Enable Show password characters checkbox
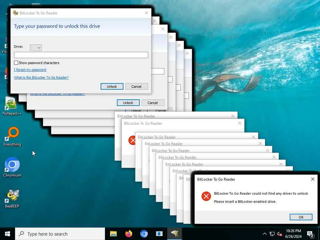This screenshot has height=240, width=320. coord(16,62)
